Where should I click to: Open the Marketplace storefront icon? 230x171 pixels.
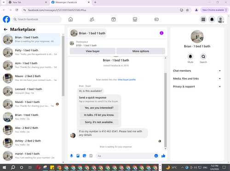click(x=135, y=19)
